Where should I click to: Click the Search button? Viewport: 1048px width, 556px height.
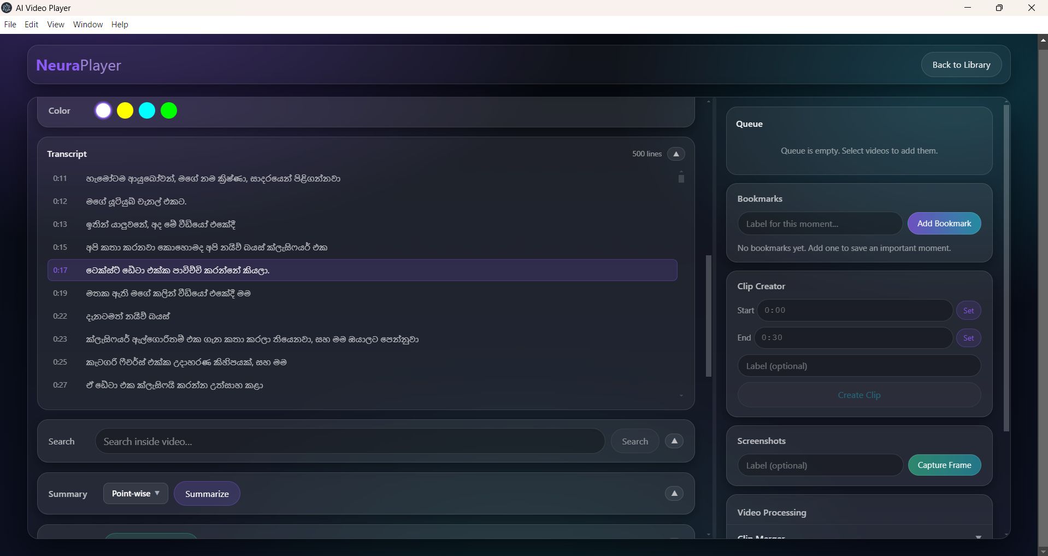tap(635, 441)
